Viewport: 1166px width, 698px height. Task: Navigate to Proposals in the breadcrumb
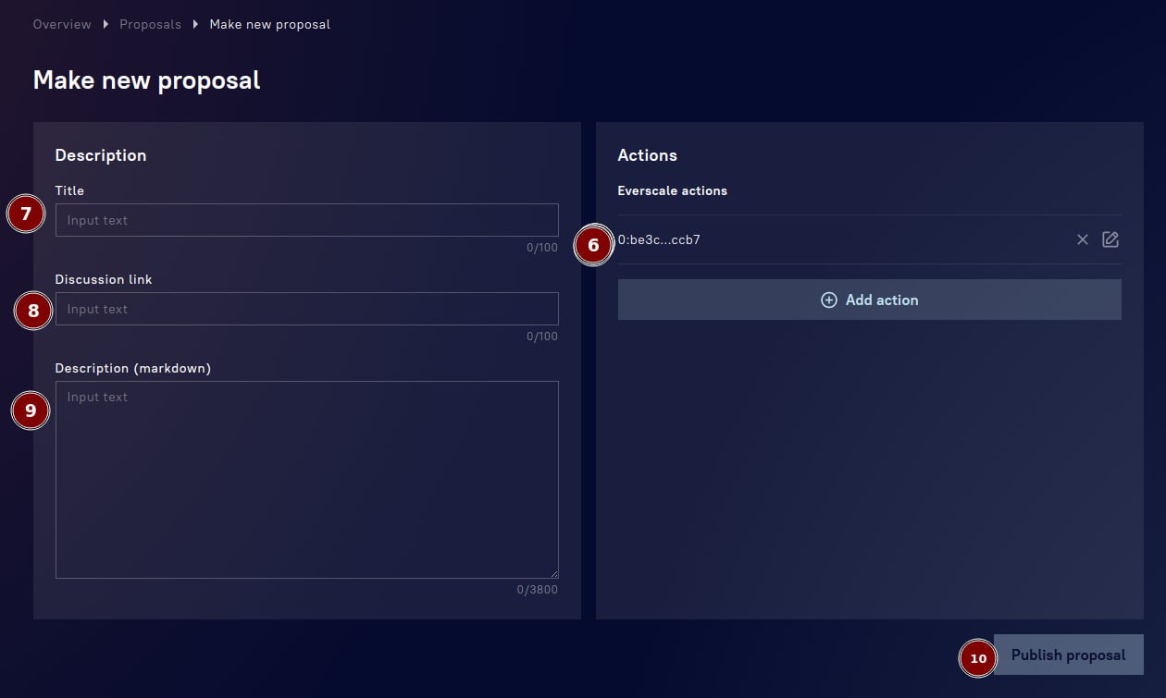150,25
